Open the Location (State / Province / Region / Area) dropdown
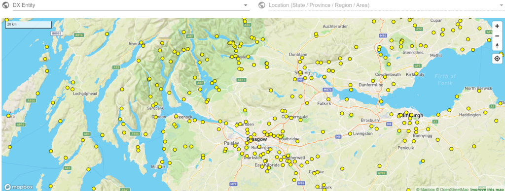The height and width of the screenshot is (191, 505). tap(386, 5)
